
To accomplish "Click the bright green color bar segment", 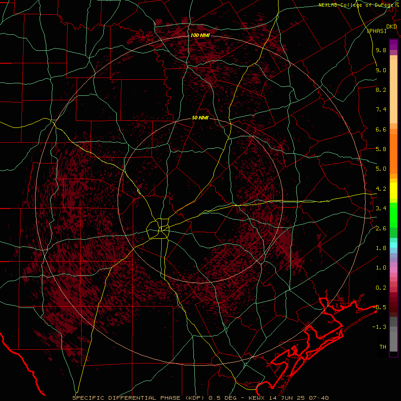I will 393,215.
